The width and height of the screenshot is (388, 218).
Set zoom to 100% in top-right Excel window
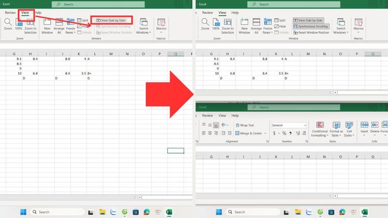[216, 24]
